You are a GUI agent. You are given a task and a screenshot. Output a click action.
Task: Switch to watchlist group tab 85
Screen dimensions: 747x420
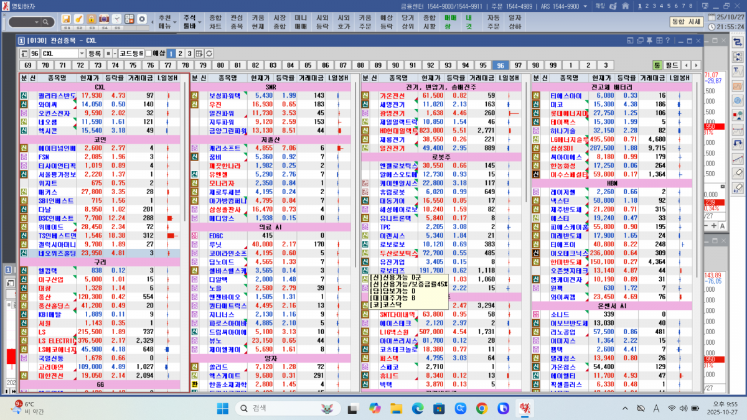point(308,65)
